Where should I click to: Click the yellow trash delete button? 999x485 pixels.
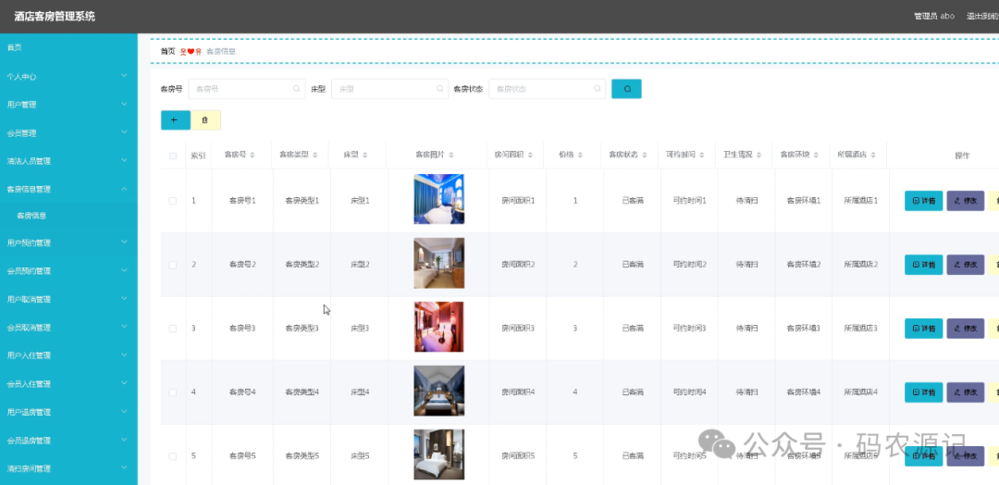[205, 119]
